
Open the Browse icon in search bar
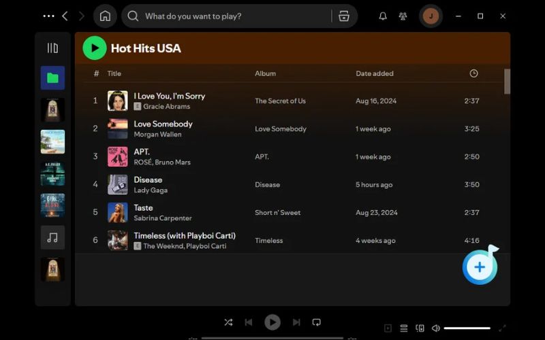click(344, 16)
